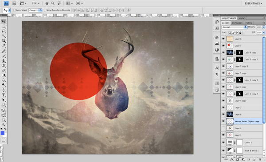Select the Crop tool
This screenshot has width=266, height=162.
tap(4, 40)
